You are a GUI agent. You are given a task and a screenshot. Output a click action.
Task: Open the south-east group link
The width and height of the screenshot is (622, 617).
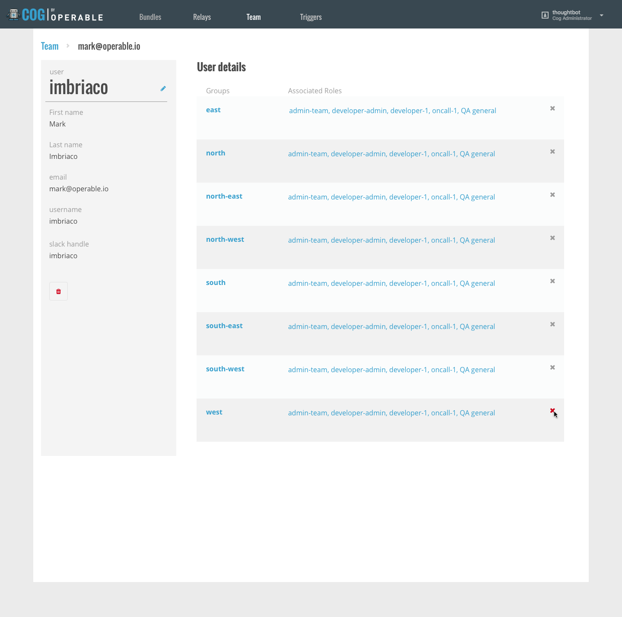pos(224,326)
